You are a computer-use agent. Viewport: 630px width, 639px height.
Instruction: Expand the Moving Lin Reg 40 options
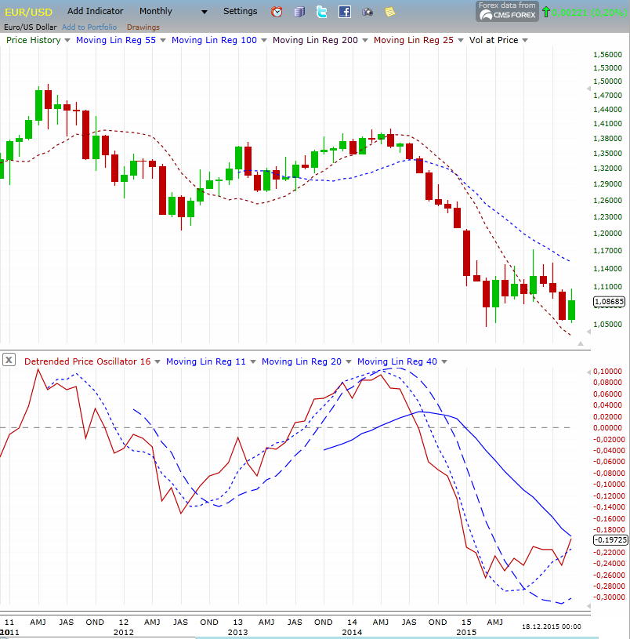coord(444,361)
